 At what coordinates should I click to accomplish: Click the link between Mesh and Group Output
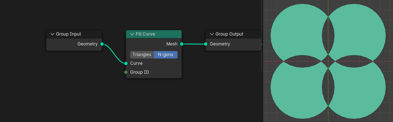pyautogui.click(x=194, y=44)
